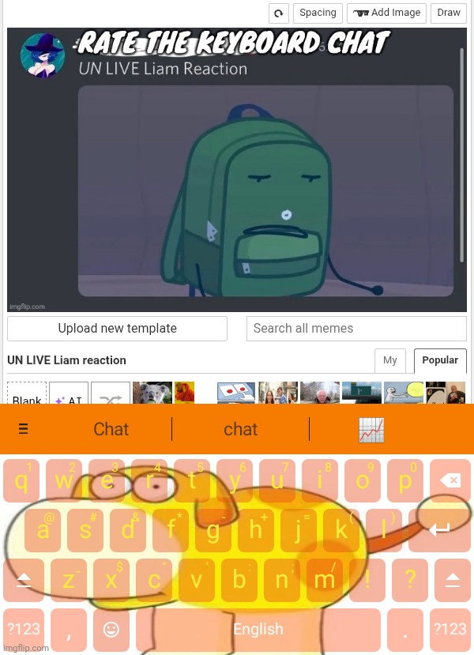Open the Spacing options
The image size is (474, 655).
tap(318, 13)
